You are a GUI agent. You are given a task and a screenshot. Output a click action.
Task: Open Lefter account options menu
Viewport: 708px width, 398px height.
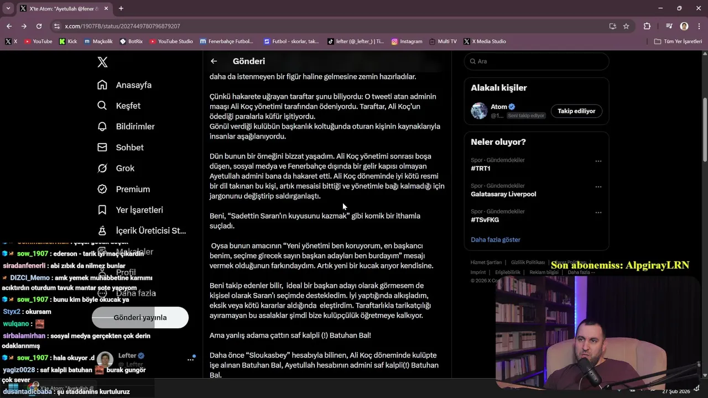[191, 359]
